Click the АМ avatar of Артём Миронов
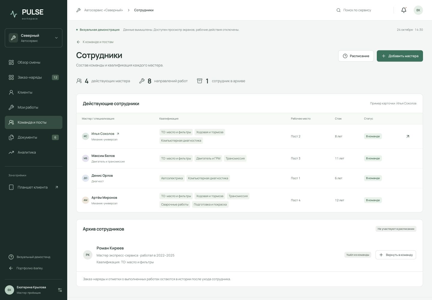This screenshot has width=432, height=300. tap(85, 200)
